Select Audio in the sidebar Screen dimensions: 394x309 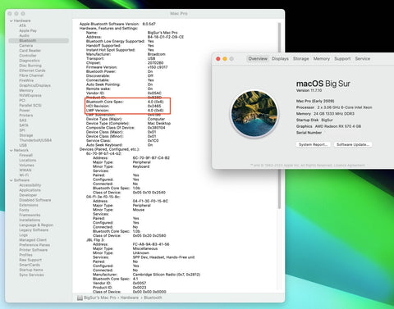coord(24,35)
